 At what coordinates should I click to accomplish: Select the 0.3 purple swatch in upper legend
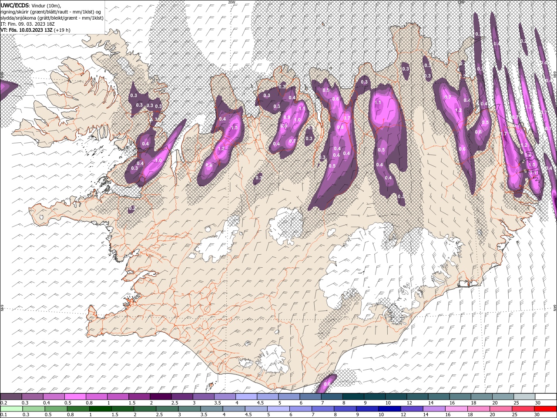(32, 397)
